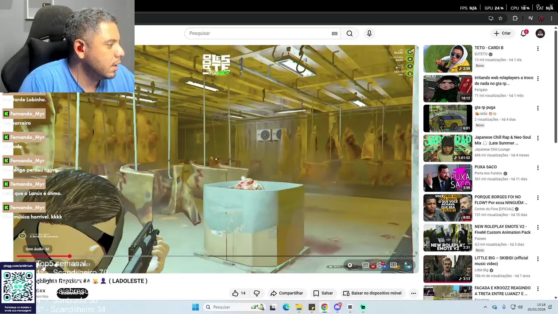This screenshot has height=314, width=558.
Task: Open options menu for PUXA SACO
Action: point(538,168)
